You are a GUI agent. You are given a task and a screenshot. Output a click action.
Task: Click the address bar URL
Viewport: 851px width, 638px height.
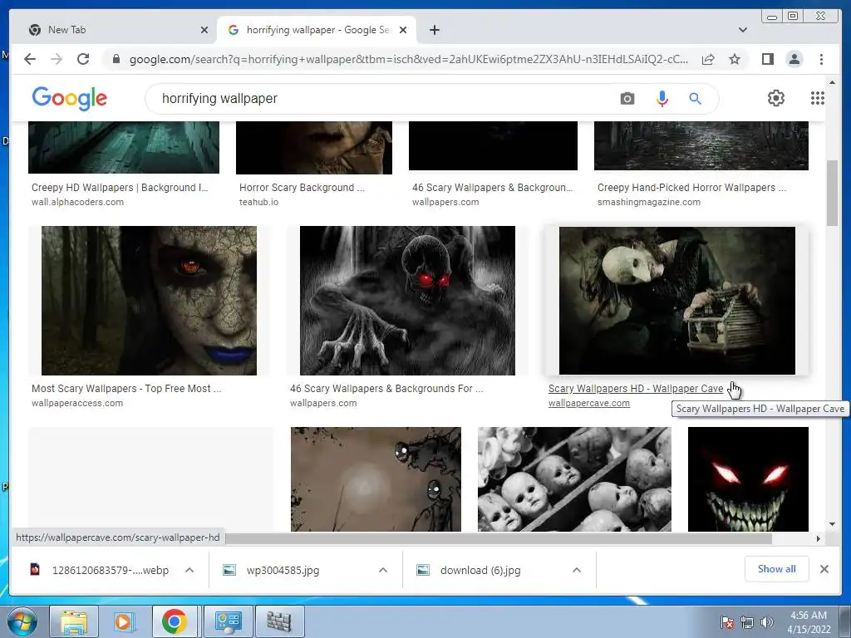coord(408,59)
